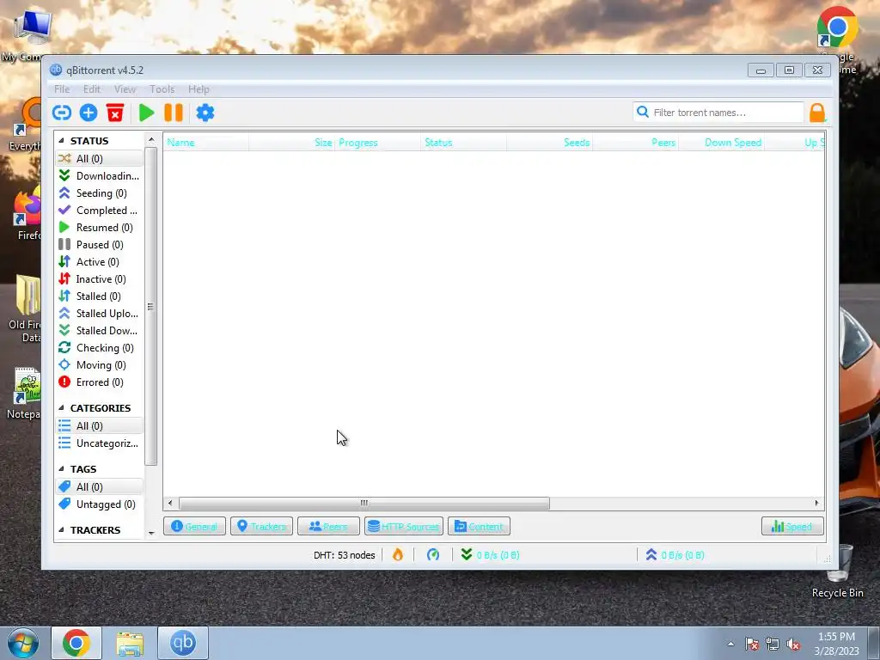This screenshot has height=660, width=880.
Task: Toggle alternative speed limits gauge icon
Action: [433, 555]
